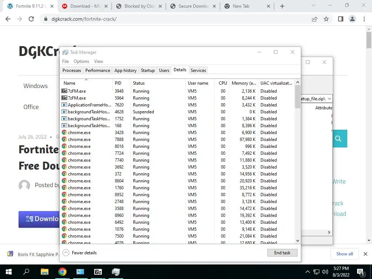Select first 7zFM.exe row PID 3948
Image resolution: width=372 pixels, height=279 pixels.
pyautogui.click(x=177, y=91)
